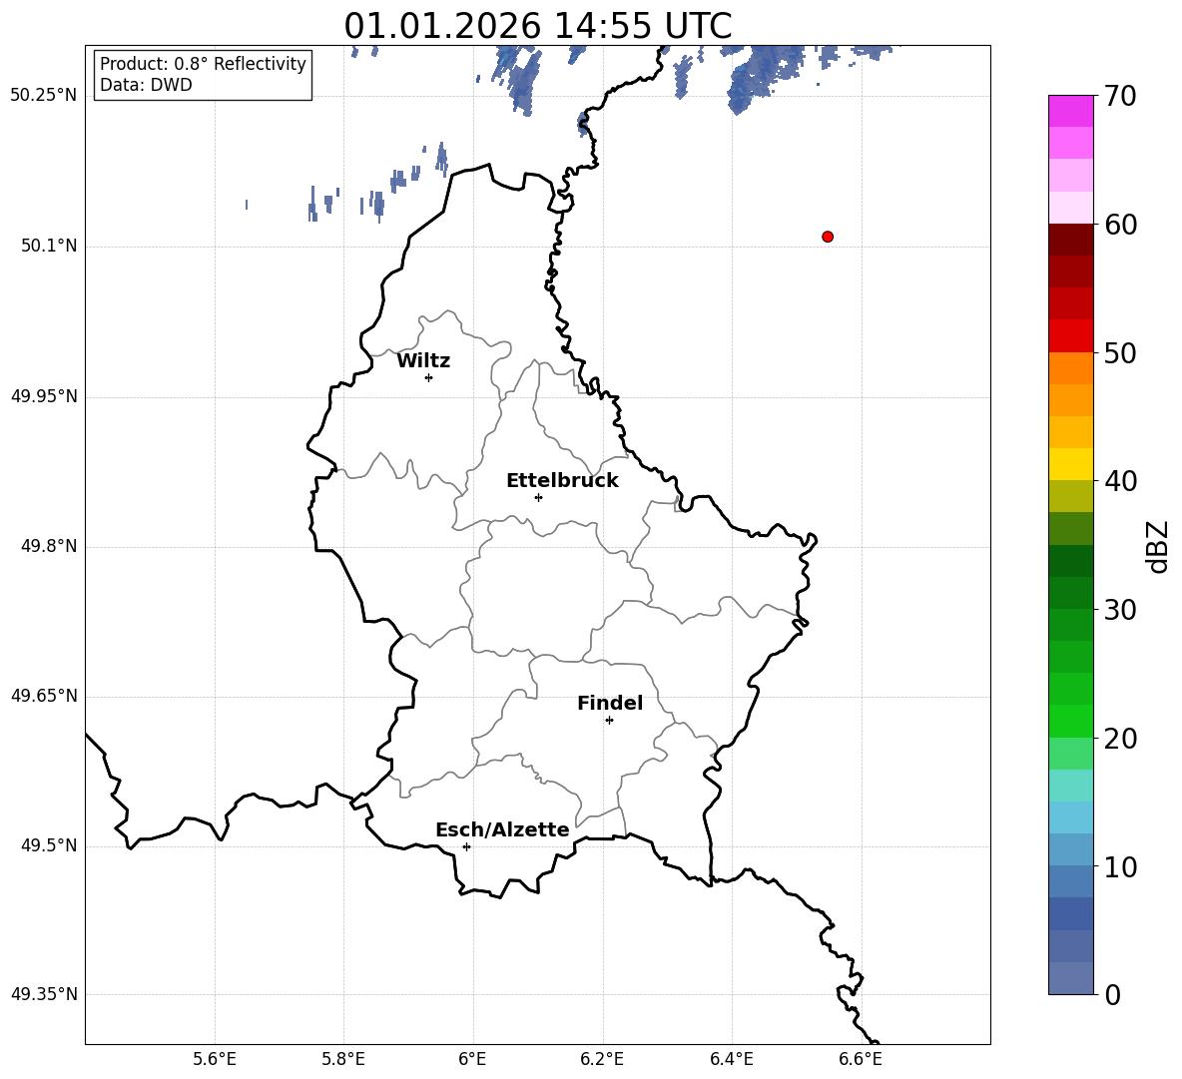Screen dimensions: 1182x1079
Task: Click the 60 tick label on colorbar
Action: pos(1119,225)
